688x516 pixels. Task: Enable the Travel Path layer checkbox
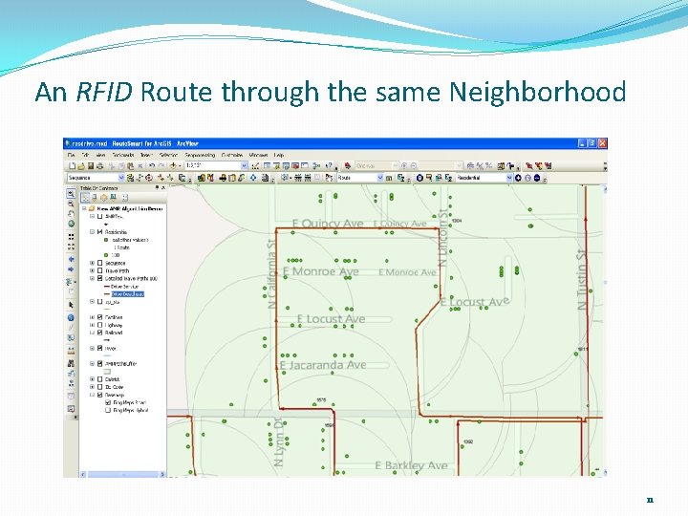click(99, 270)
